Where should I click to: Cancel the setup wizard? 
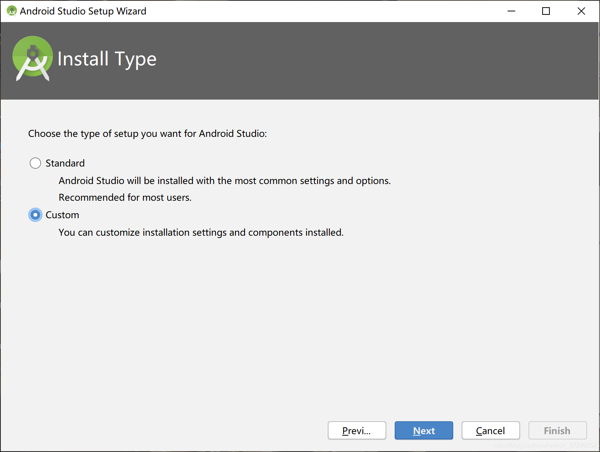coord(490,430)
